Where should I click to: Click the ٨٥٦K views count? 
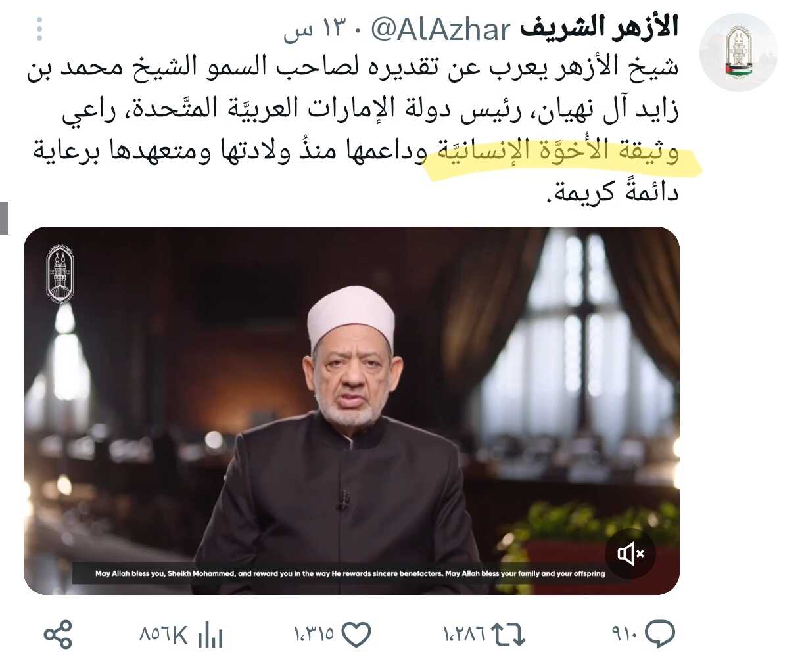(x=164, y=635)
